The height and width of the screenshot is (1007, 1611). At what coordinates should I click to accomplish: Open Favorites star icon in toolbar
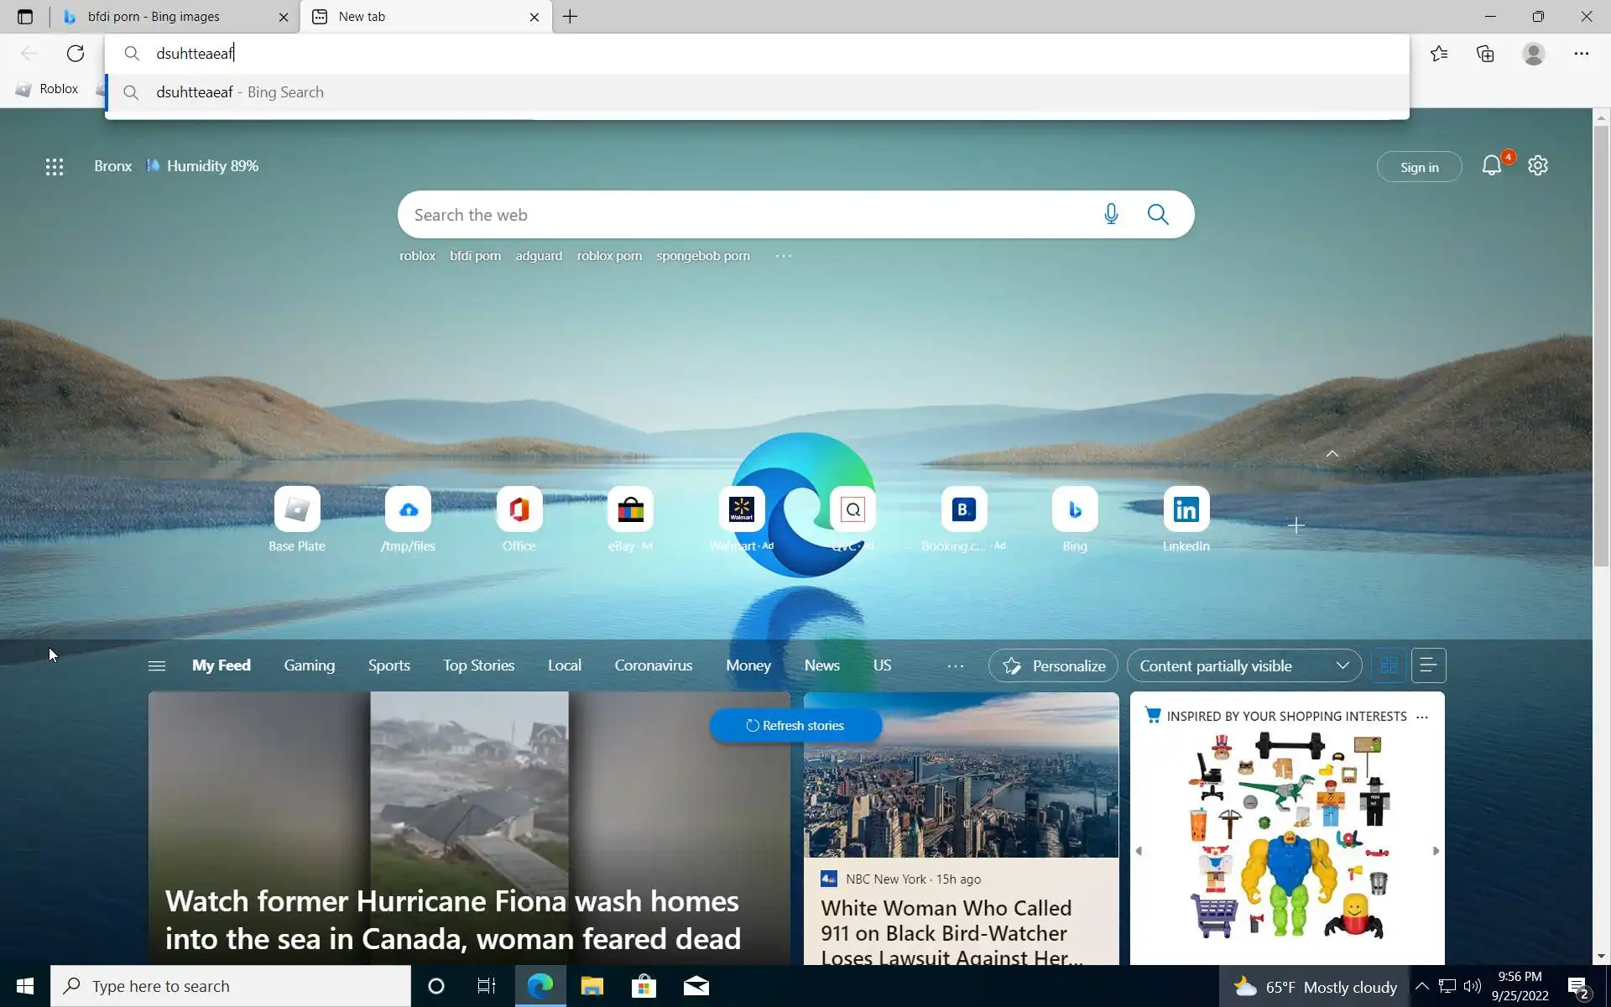pos(1439,54)
